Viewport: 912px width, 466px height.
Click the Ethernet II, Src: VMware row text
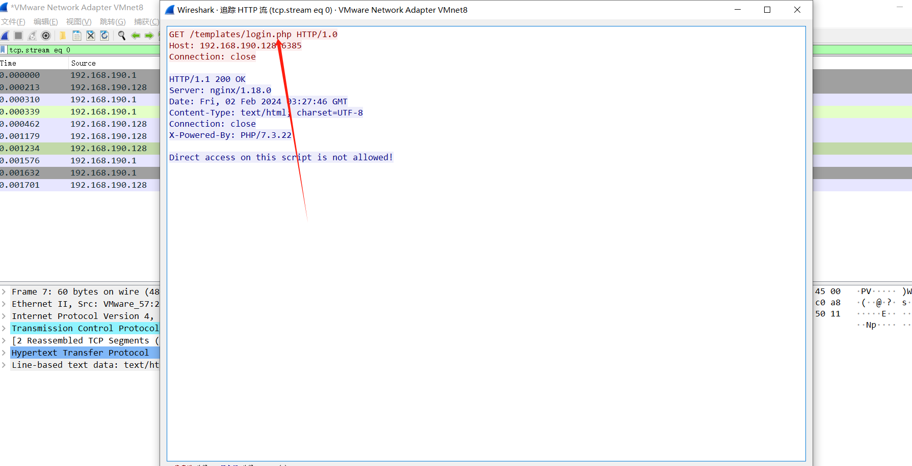click(86, 304)
